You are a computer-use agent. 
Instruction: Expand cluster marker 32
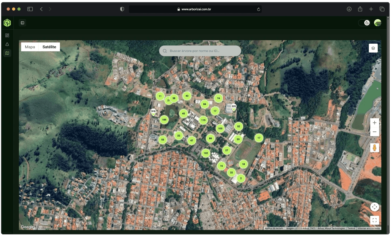click(x=231, y=173)
